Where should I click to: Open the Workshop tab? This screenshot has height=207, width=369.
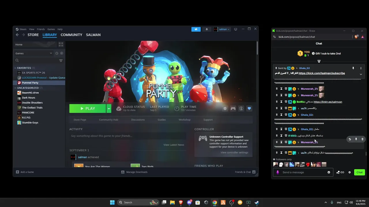[184, 120]
